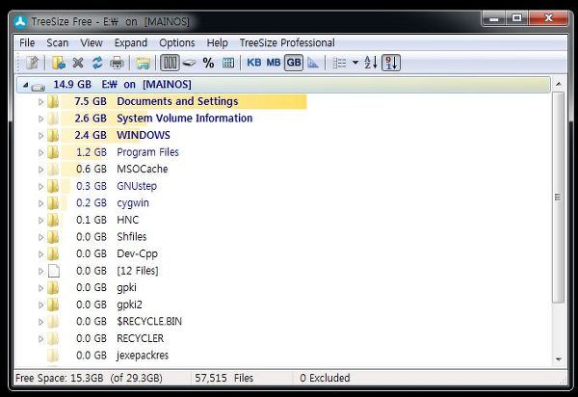Click the Shfiles folder icon

[x=53, y=237]
